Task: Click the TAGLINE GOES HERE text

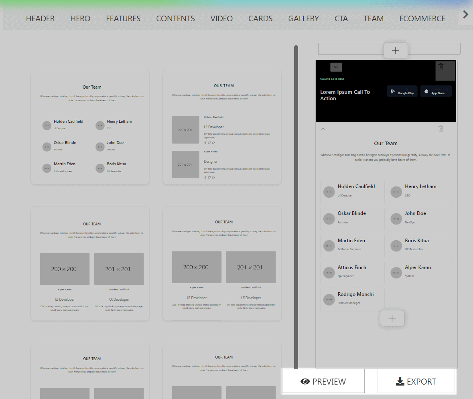Action: click(332, 79)
